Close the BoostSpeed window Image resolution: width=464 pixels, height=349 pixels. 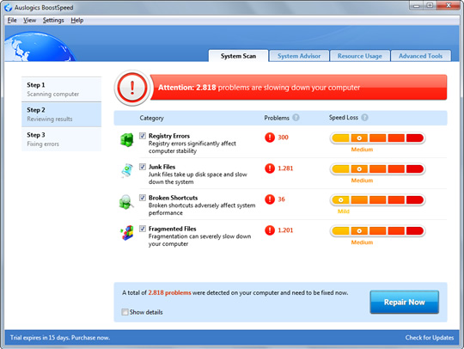(x=449, y=6)
